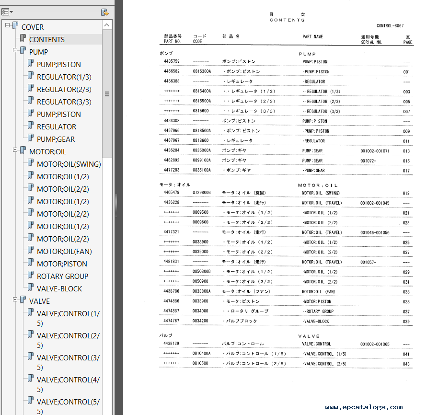This screenshot has width=427, height=415.
Task: Click the www.epcatalogs.com link
Action: pos(364,407)
